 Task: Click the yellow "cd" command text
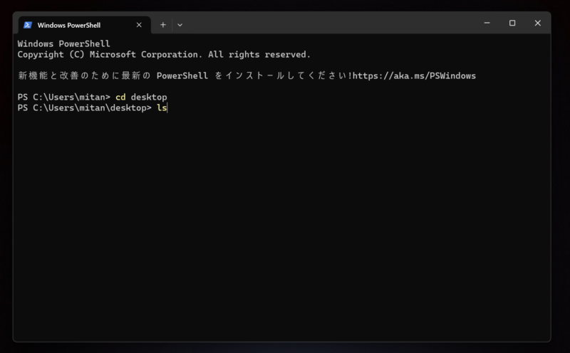[120, 97]
